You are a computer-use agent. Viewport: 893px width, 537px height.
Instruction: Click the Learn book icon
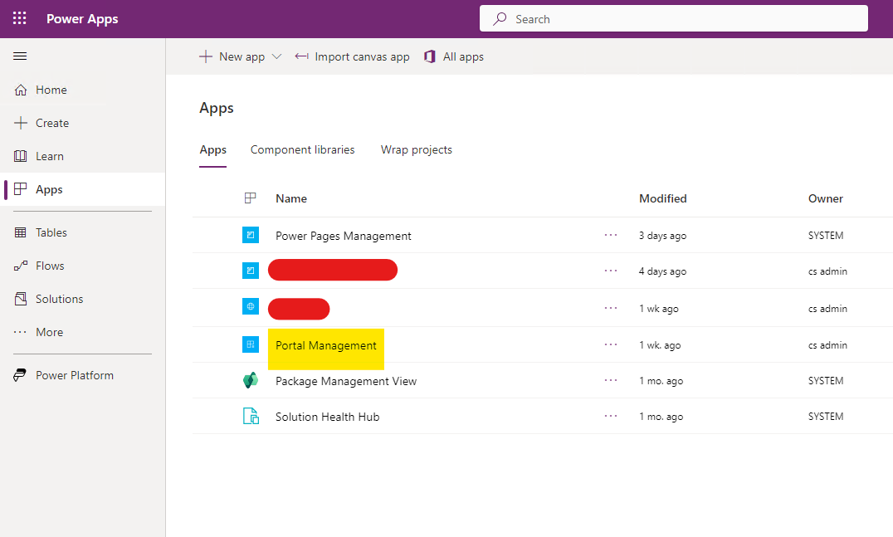[x=21, y=156]
